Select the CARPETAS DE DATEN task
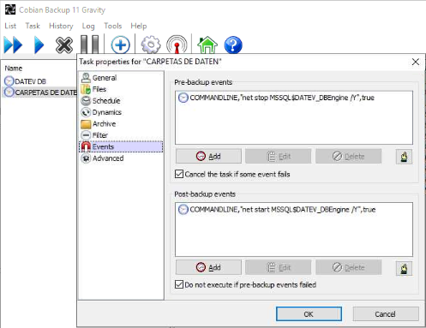The height and width of the screenshot is (328, 426). [x=40, y=92]
